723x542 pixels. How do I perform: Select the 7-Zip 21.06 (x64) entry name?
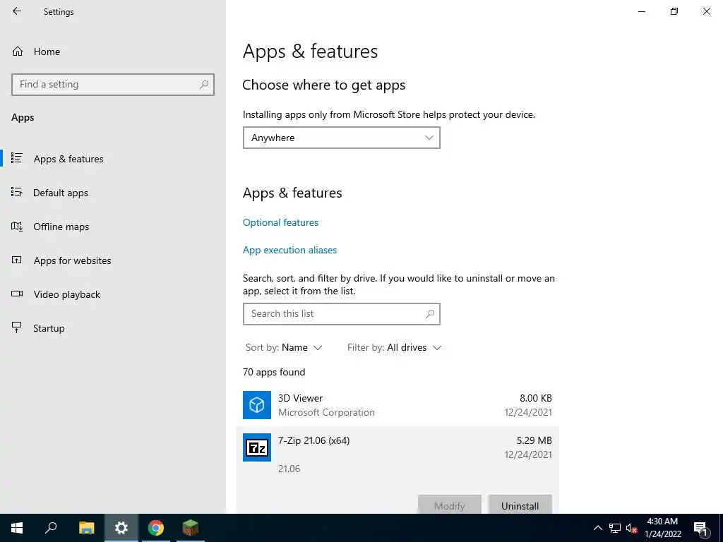tap(313, 440)
